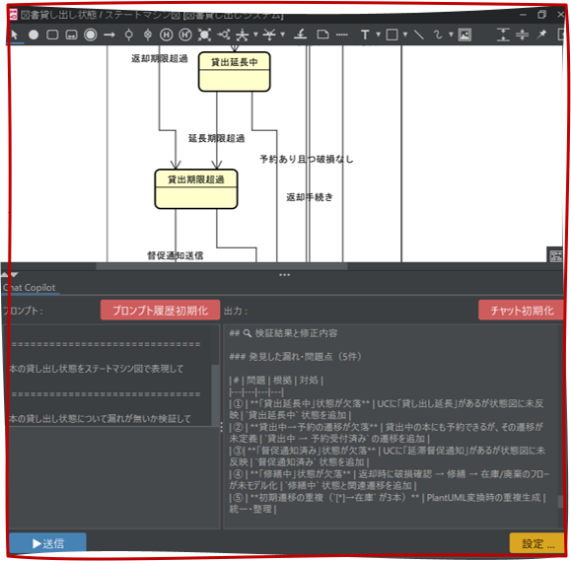Click the 予約あり且つ破損なし transition label
Screen dimensions: 571x561
pos(307,159)
